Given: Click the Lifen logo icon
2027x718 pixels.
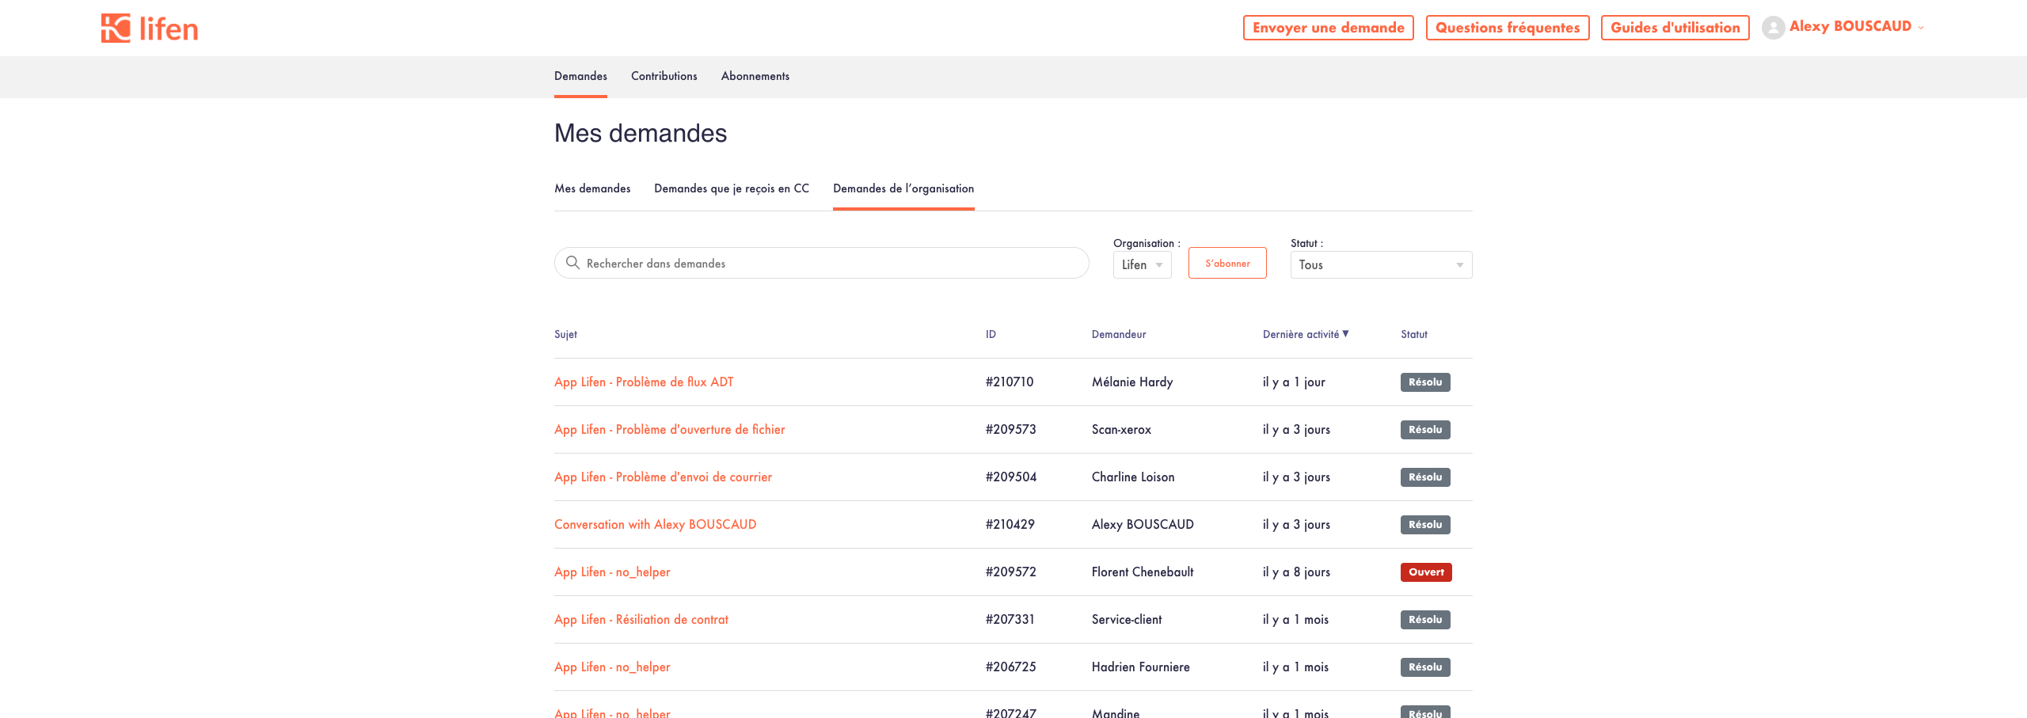Looking at the screenshot, I should coord(116,28).
